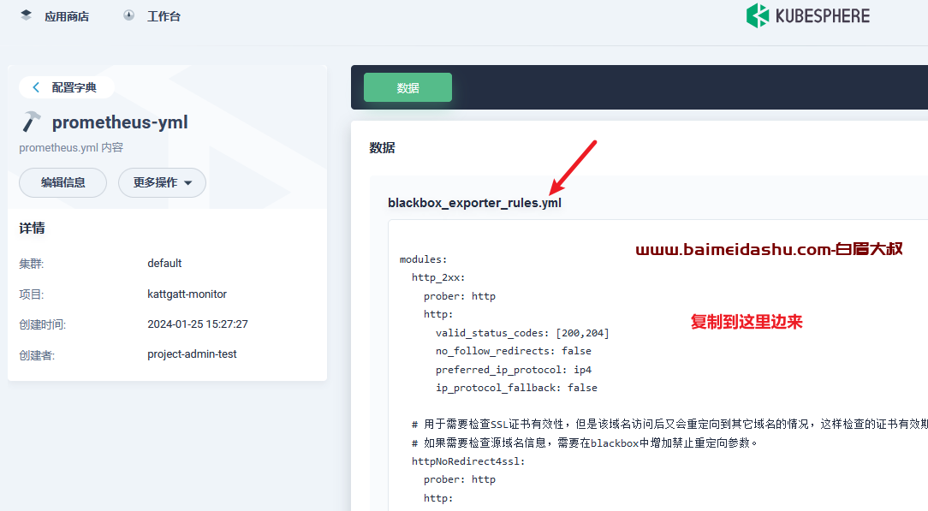The image size is (928, 511).
Task: Click the 数据 panel heading
Action: (383, 148)
